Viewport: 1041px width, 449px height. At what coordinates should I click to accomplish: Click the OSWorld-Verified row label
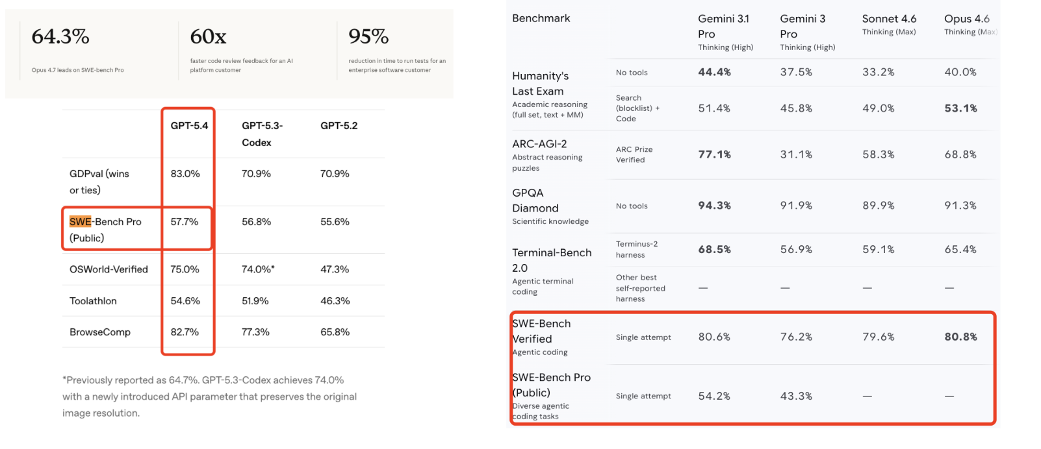(109, 269)
